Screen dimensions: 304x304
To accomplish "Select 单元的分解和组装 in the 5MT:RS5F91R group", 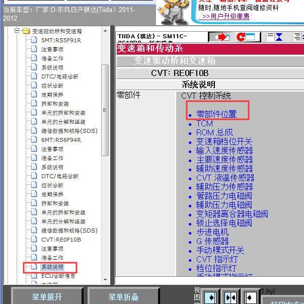I will (x=63, y=122).
